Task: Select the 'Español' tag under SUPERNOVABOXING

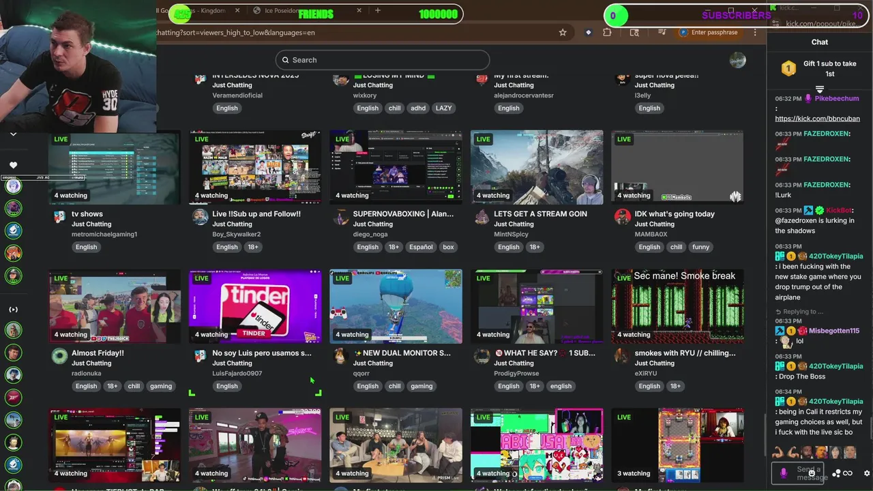Action: (x=421, y=247)
